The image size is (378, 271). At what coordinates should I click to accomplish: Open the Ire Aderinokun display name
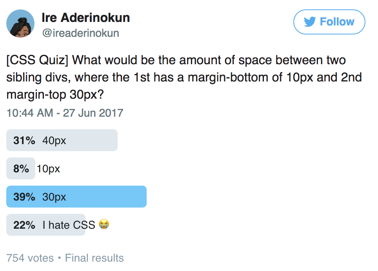[85, 18]
